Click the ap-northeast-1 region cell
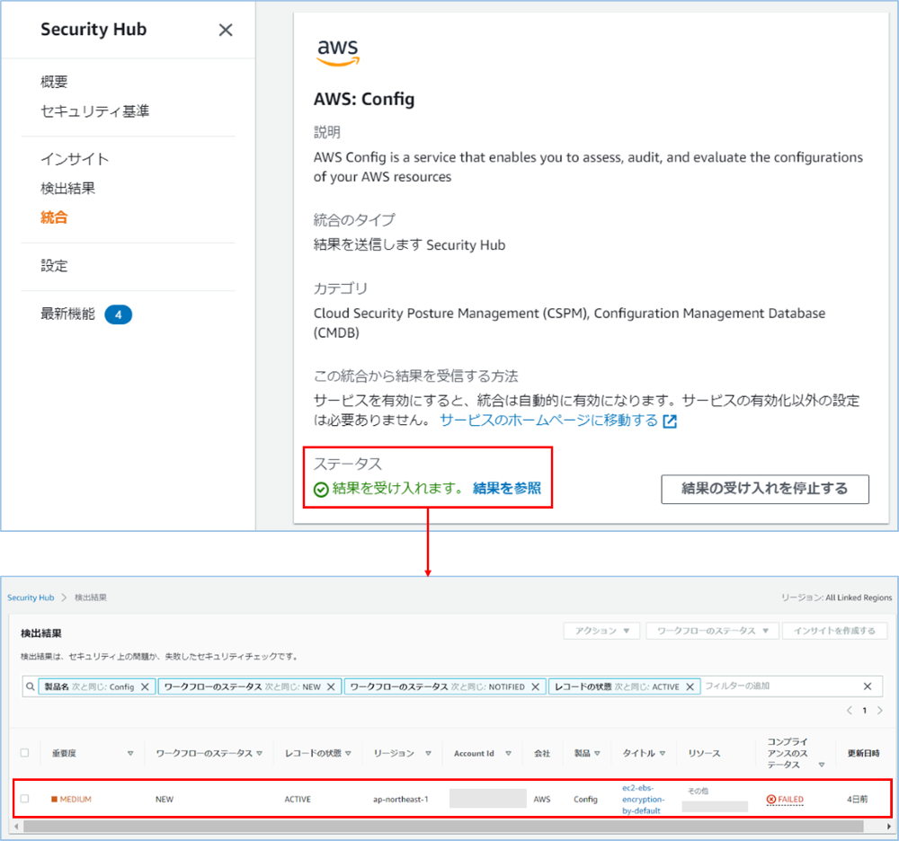This screenshot has width=899, height=841. point(400,799)
